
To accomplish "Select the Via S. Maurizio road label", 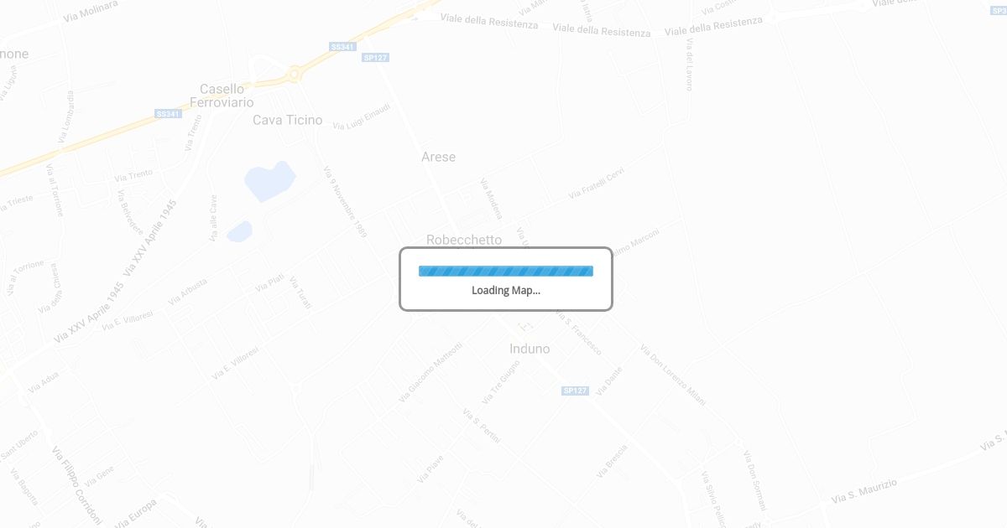I will tap(864, 491).
